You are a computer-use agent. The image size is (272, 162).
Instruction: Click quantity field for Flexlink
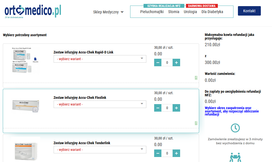167,108
